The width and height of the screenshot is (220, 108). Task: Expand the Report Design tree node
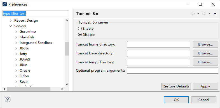11,21
